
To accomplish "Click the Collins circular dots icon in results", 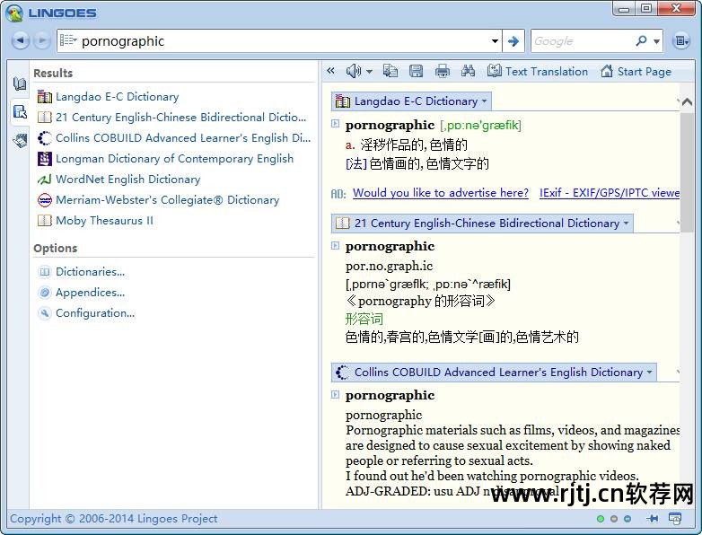I will tap(44, 138).
